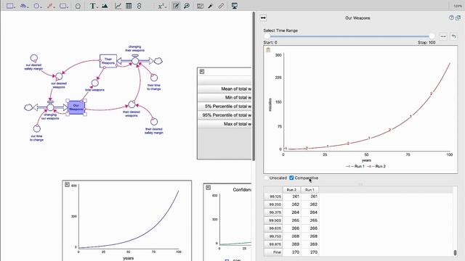Select the their time to change converter
Viewport: 465px width, 261px height.
(154, 78)
